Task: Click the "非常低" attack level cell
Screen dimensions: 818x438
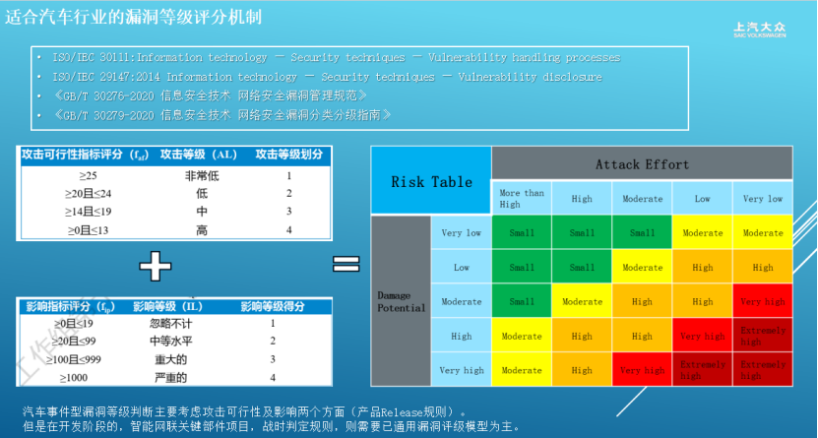Action: click(202, 176)
